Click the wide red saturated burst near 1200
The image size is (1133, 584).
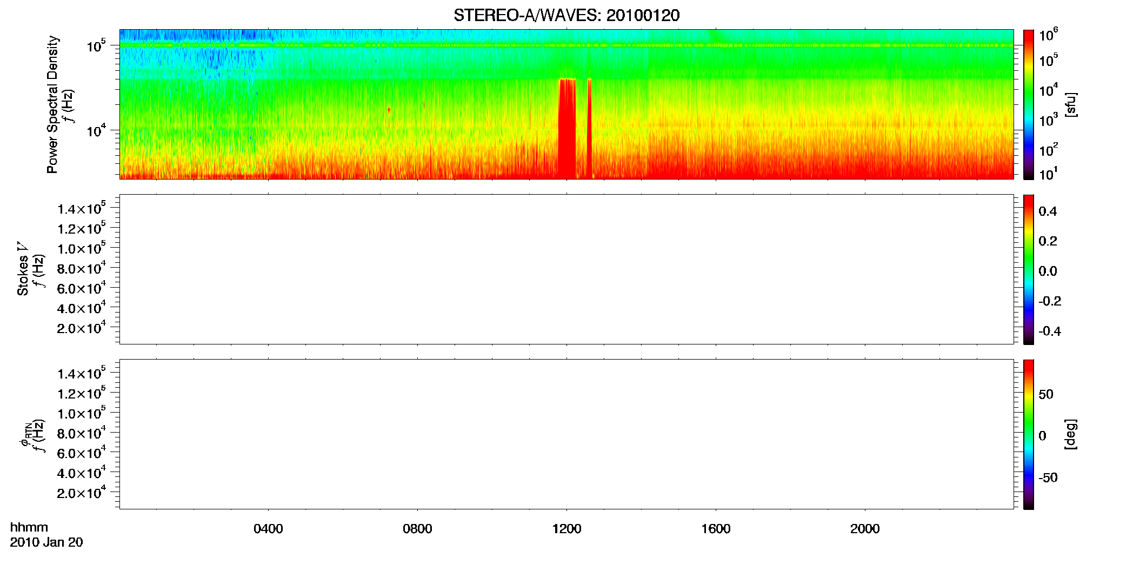tap(567, 129)
